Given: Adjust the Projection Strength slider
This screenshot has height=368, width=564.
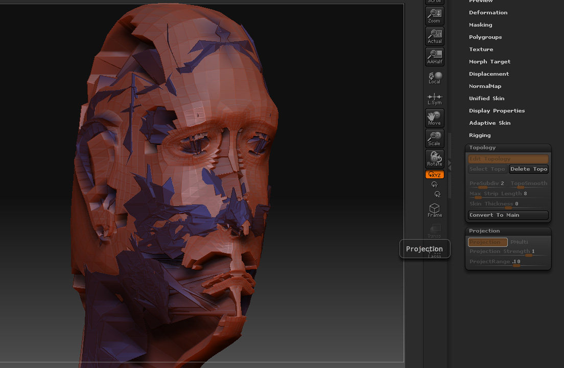Looking at the screenshot, I should (x=508, y=252).
